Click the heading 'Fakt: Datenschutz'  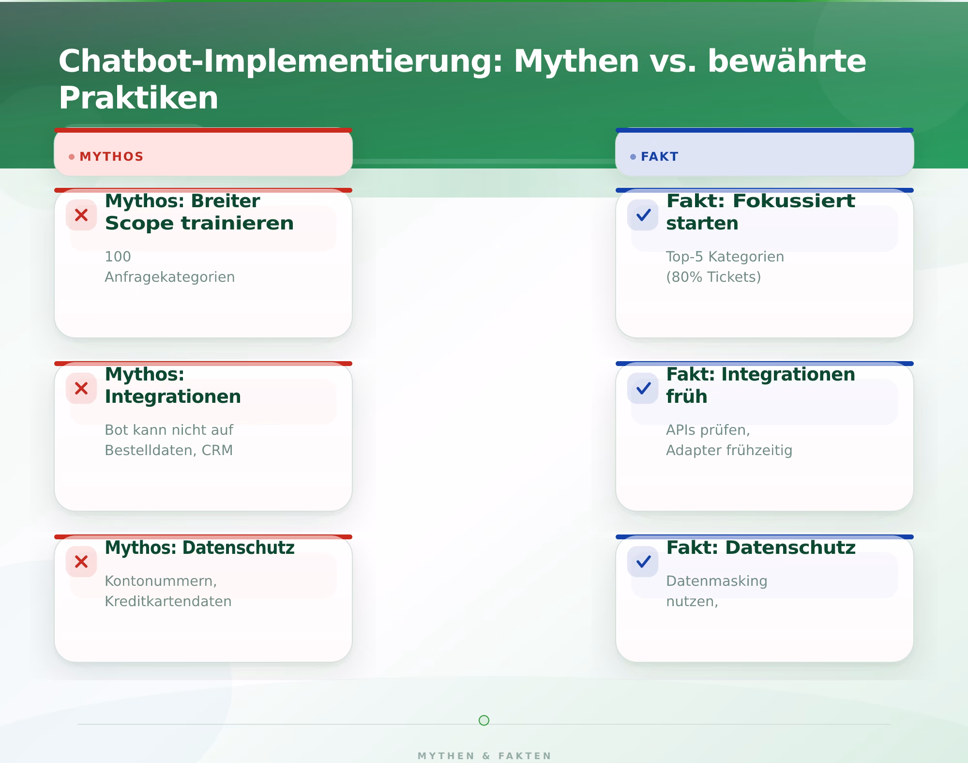tap(761, 548)
